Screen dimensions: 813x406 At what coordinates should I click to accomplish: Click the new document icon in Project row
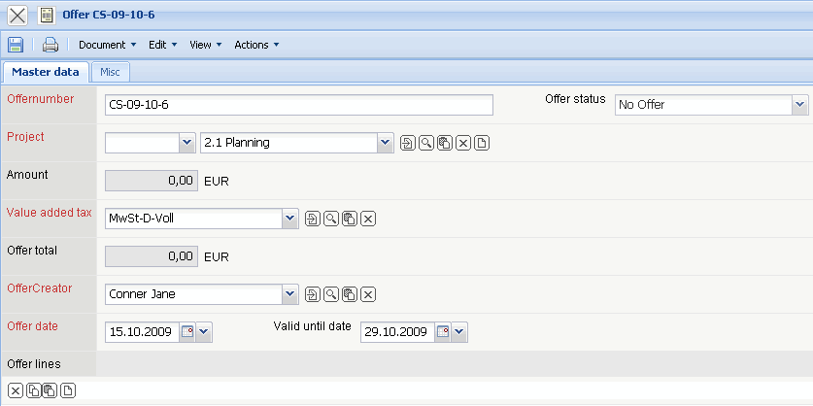tap(482, 143)
